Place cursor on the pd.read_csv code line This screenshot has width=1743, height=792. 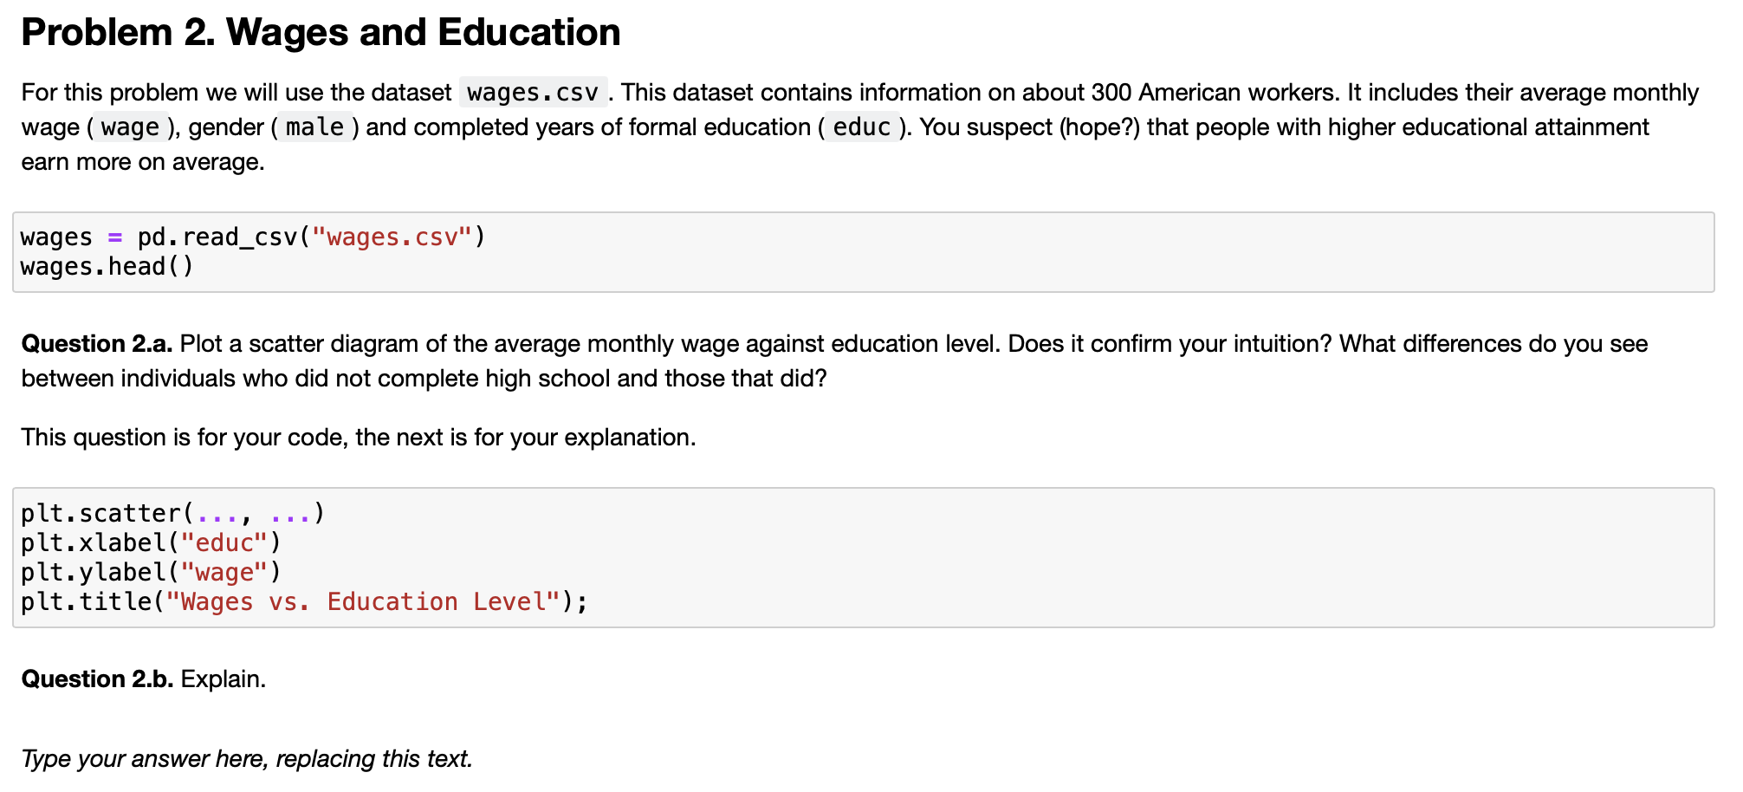click(253, 237)
